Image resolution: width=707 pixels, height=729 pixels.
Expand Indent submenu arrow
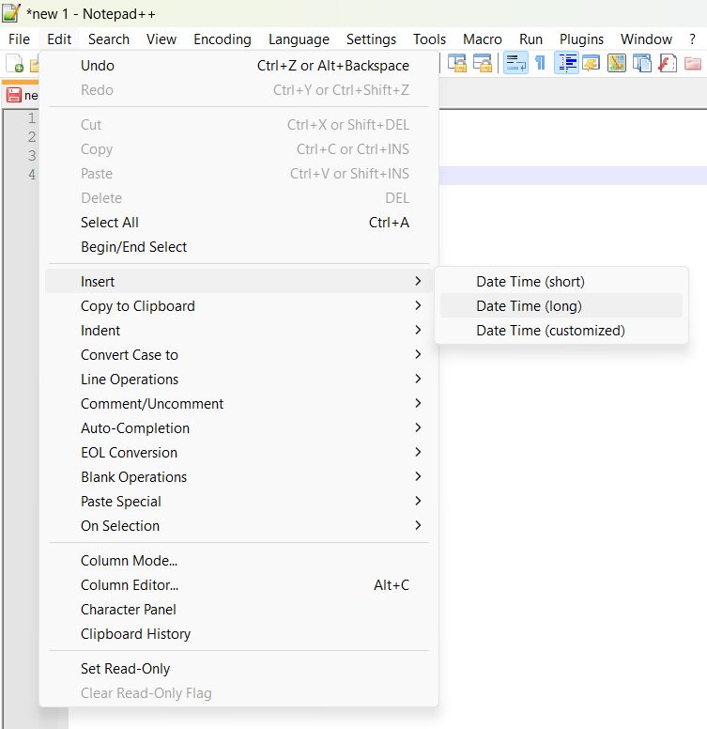[x=418, y=330]
